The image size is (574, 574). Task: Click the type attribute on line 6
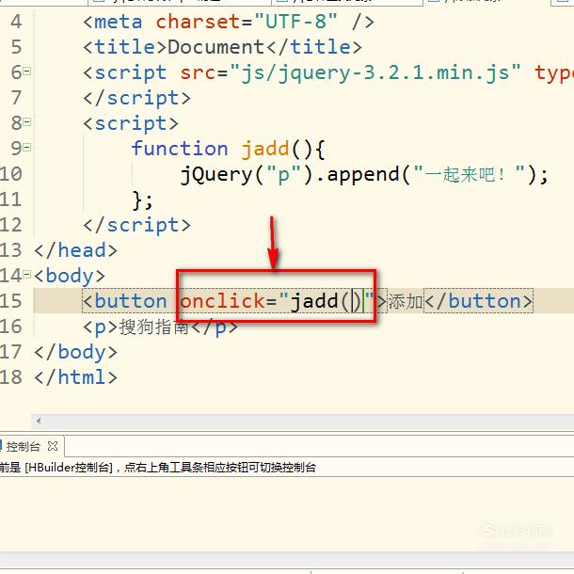(553, 72)
